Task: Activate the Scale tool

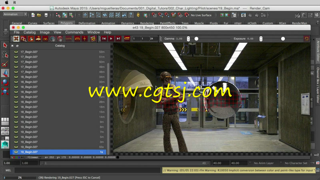Action: 5,91
